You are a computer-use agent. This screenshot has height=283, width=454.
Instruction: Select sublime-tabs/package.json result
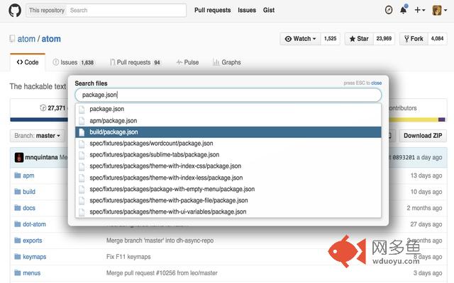tap(228, 155)
